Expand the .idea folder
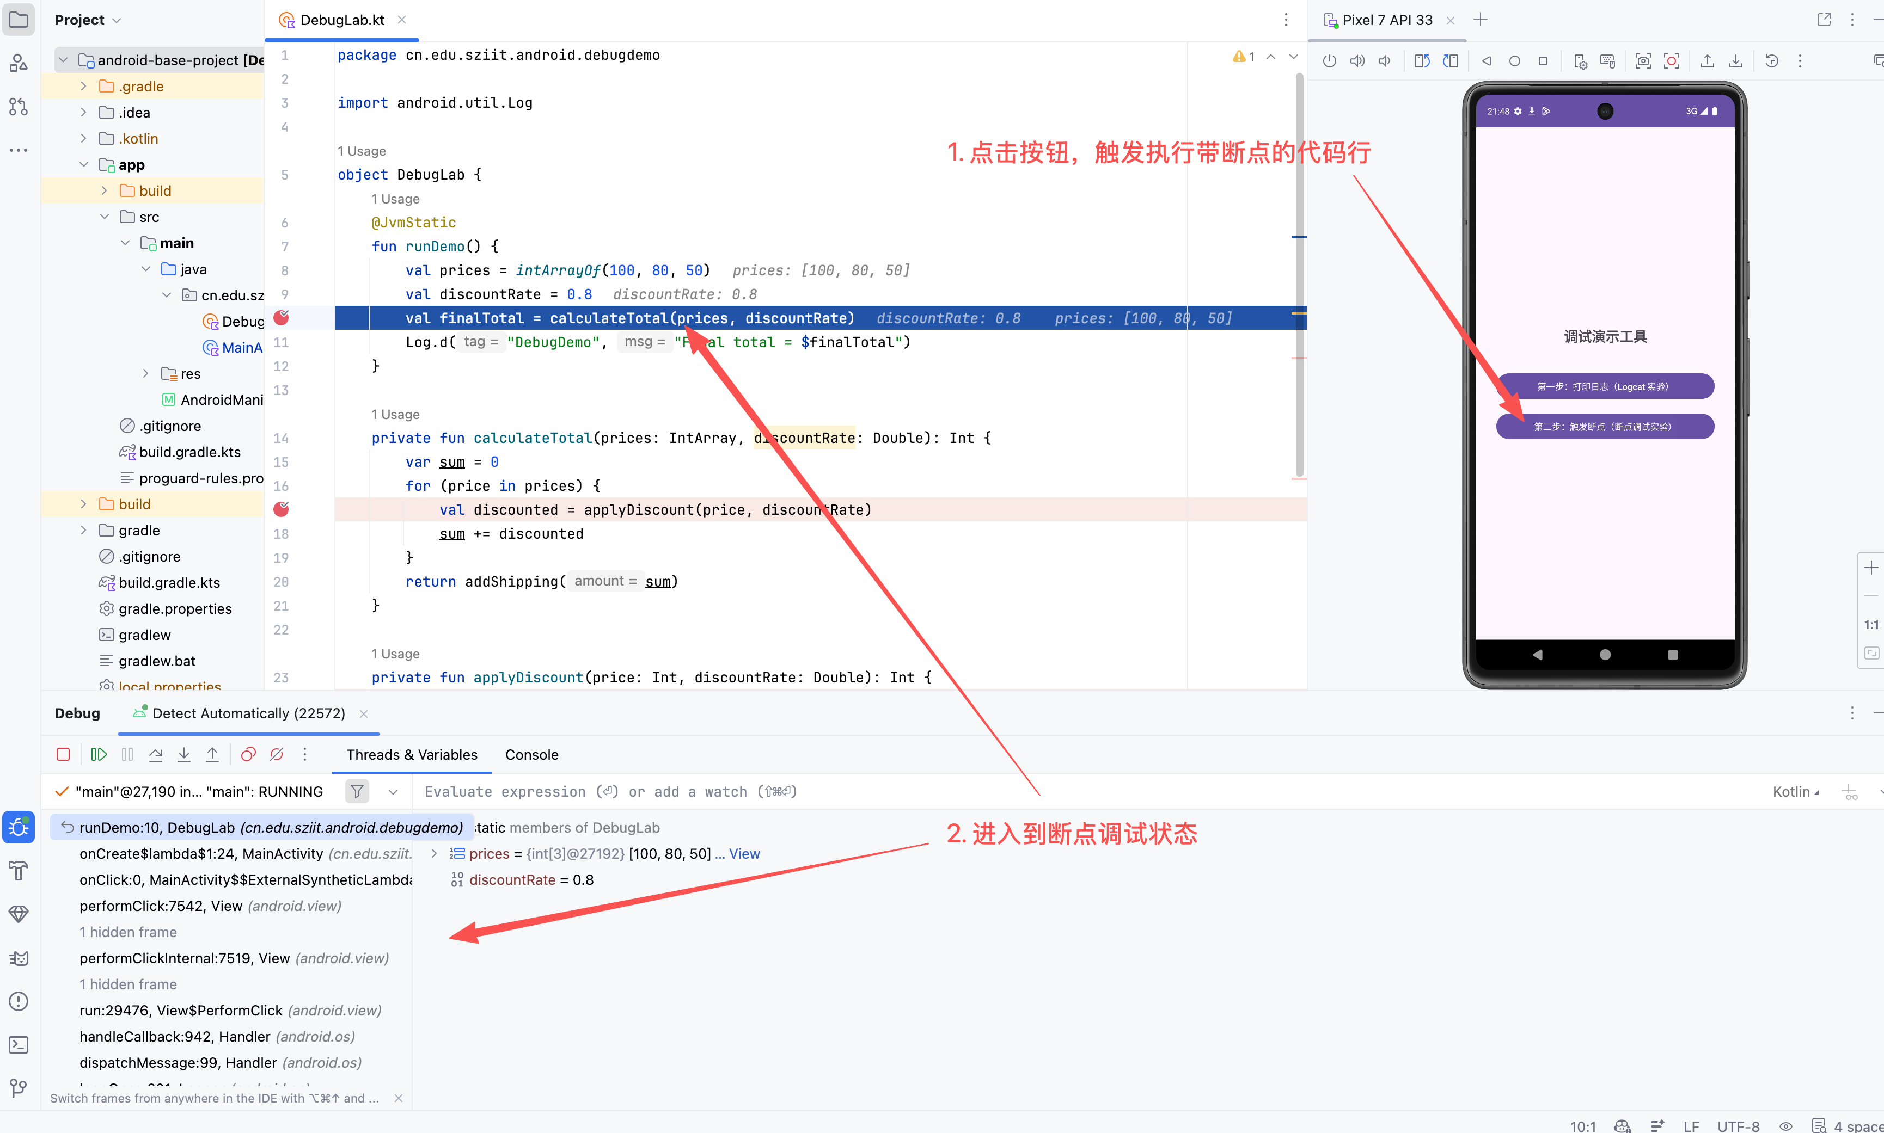This screenshot has width=1884, height=1133. (83, 112)
